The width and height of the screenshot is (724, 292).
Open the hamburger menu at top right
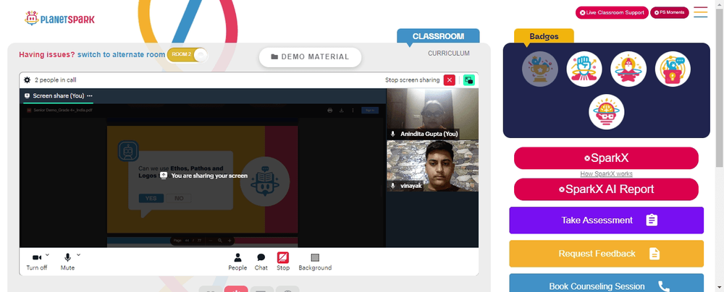click(700, 12)
